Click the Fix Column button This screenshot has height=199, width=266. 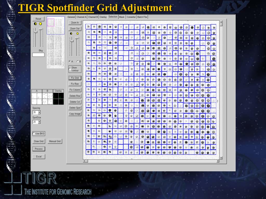(x=75, y=90)
